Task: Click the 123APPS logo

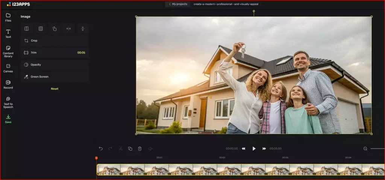Action: coord(18,4)
